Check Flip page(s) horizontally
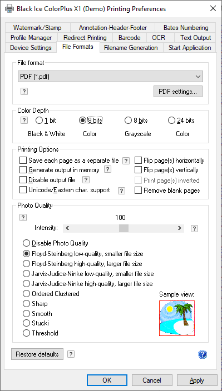 click(x=138, y=161)
